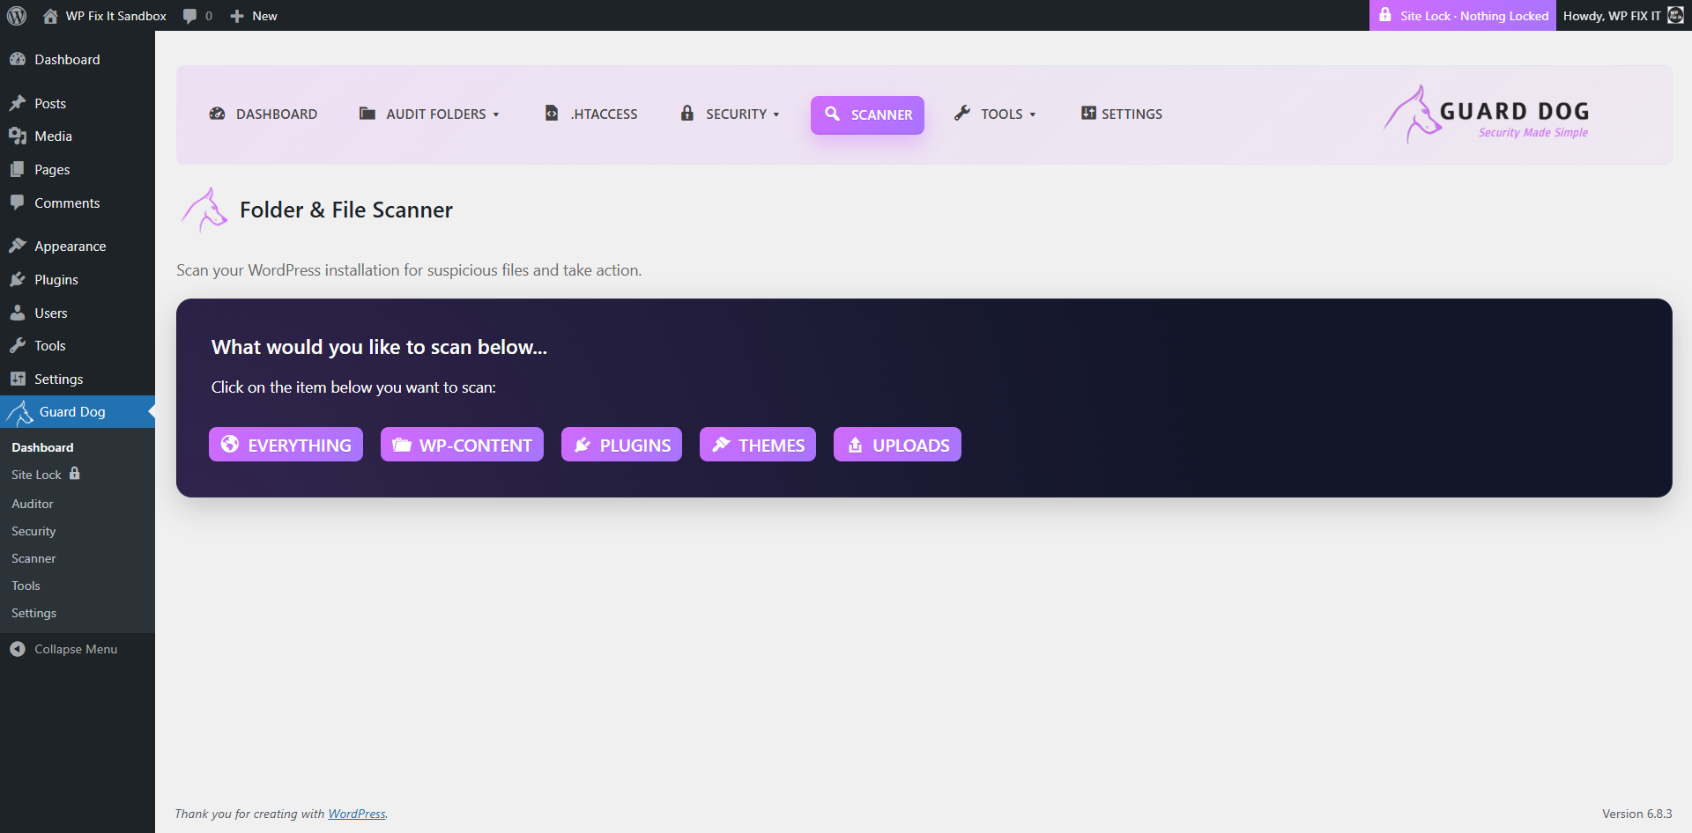Open Site Lock - Nothing Locked status
Screen dimensions: 1692x833
pyautogui.click(x=1463, y=16)
